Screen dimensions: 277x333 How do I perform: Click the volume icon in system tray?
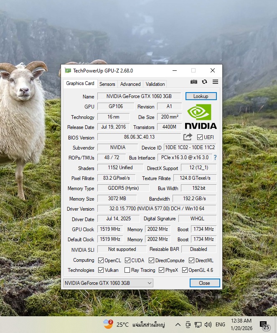(x=208, y=325)
